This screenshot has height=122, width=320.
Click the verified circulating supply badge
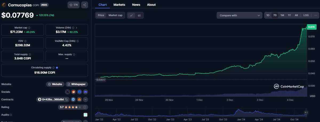coord(57,68)
